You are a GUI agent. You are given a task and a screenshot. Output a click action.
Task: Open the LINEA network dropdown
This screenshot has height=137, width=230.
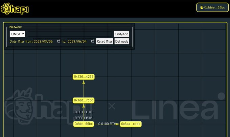click(x=18, y=34)
